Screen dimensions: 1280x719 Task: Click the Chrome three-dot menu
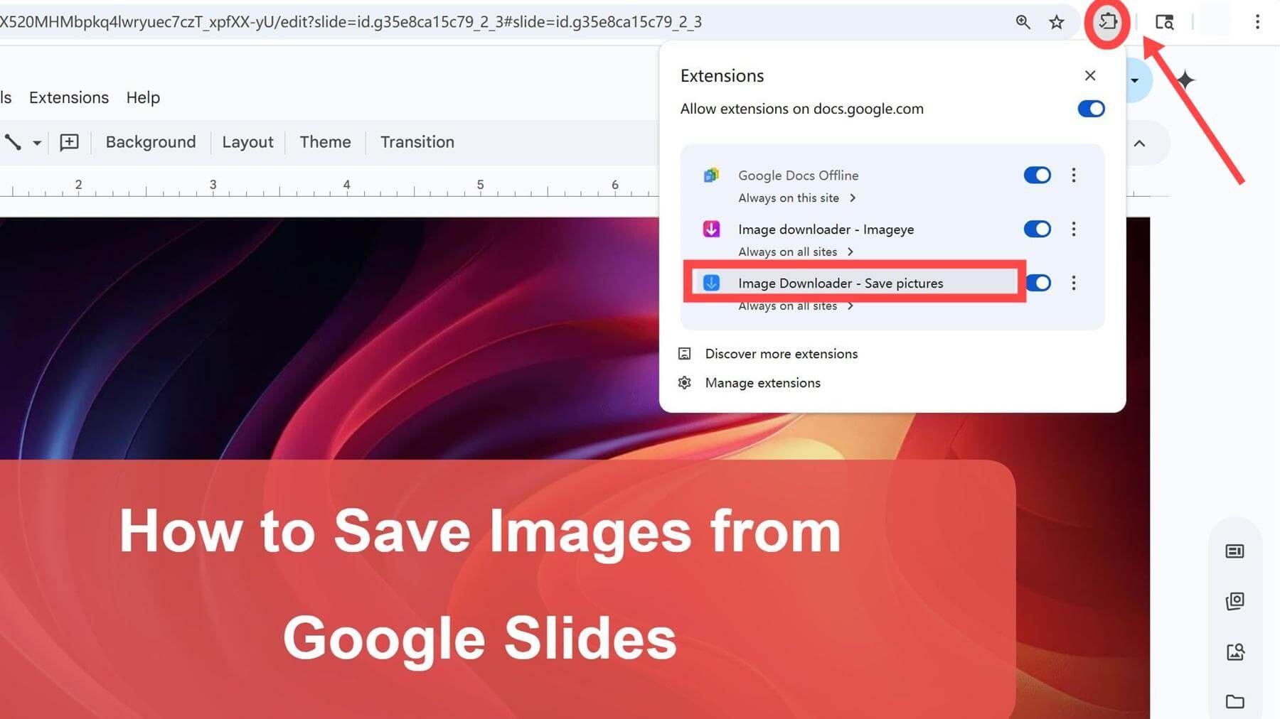point(1257,22)
